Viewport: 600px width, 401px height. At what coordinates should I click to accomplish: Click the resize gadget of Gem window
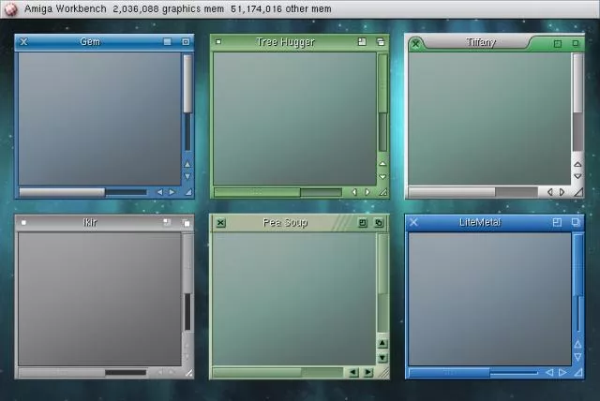coord(187,191)
